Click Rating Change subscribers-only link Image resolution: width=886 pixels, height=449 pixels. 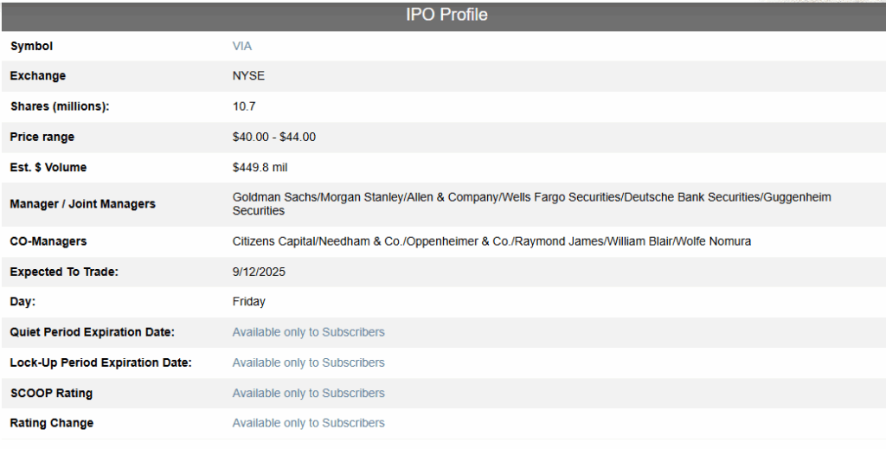tap(308, 423)
